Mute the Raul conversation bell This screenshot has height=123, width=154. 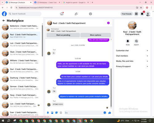point(128,41)
